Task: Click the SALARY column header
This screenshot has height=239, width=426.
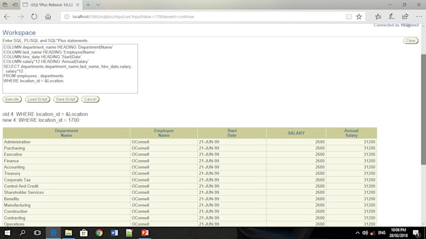Action: click(296, 133)
